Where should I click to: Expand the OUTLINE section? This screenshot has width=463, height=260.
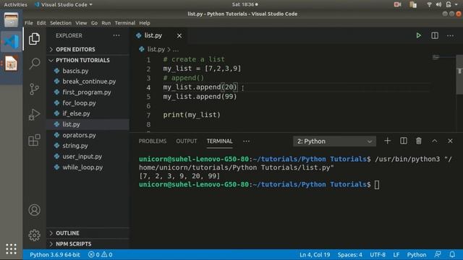[88, 233]
